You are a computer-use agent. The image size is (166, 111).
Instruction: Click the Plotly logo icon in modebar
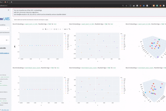click(69, 29)
